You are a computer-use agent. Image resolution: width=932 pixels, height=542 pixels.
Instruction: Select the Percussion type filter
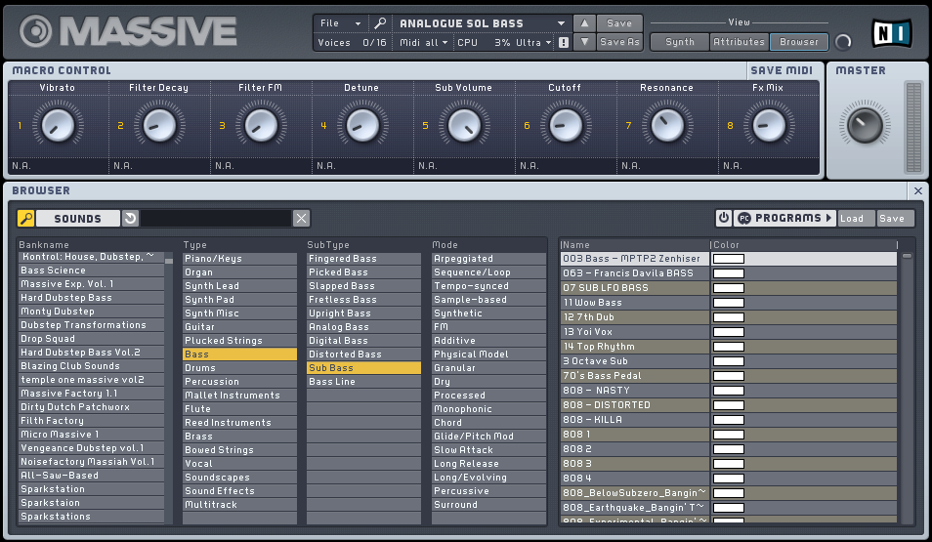pos(239,382)
